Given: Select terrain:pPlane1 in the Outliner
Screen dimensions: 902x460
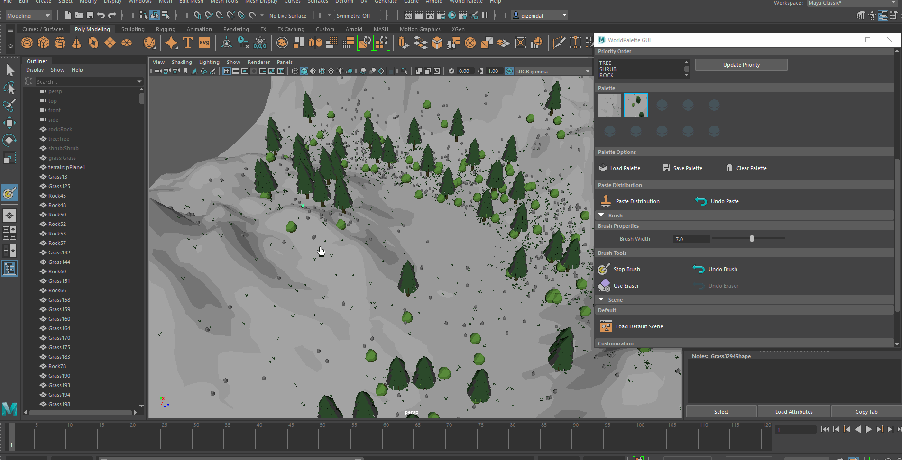Looking at the screenshot, I should tap(66, 167).
